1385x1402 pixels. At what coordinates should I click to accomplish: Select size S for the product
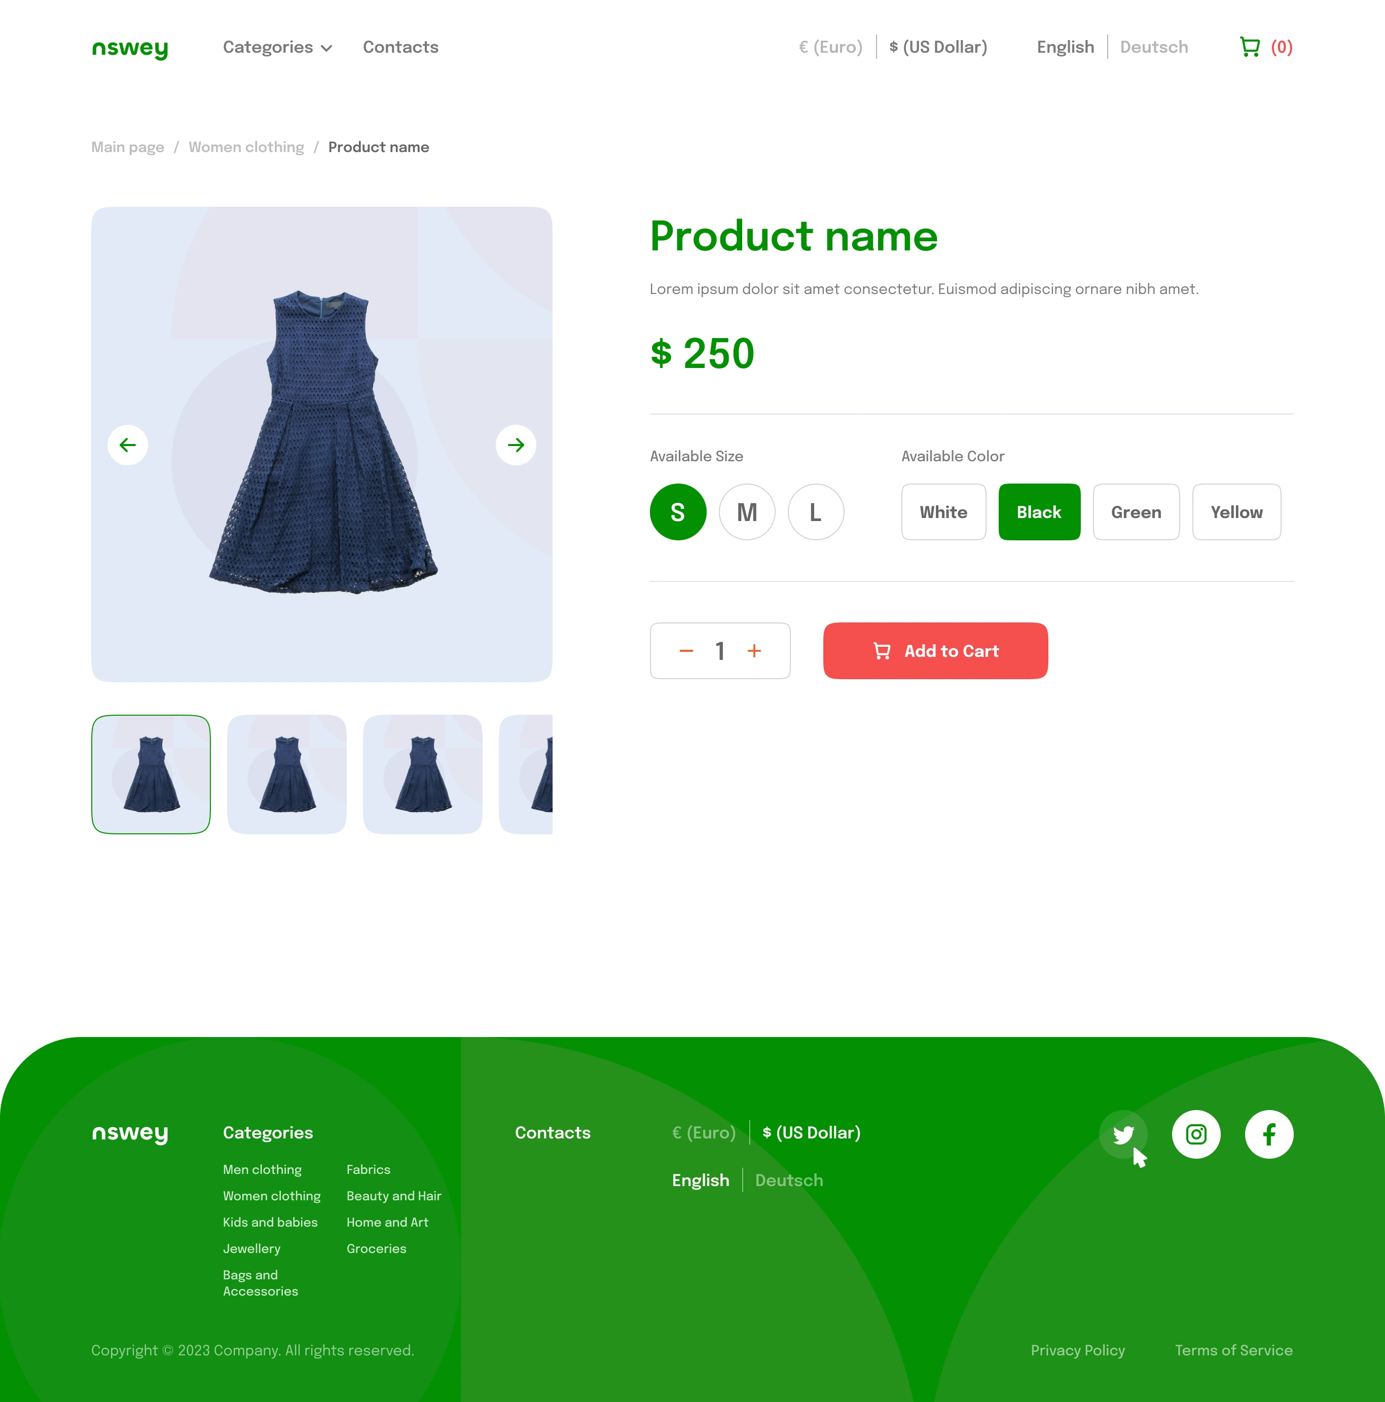677,511
